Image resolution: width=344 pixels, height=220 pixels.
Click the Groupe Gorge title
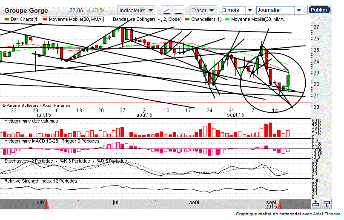[x=26, y=11]
